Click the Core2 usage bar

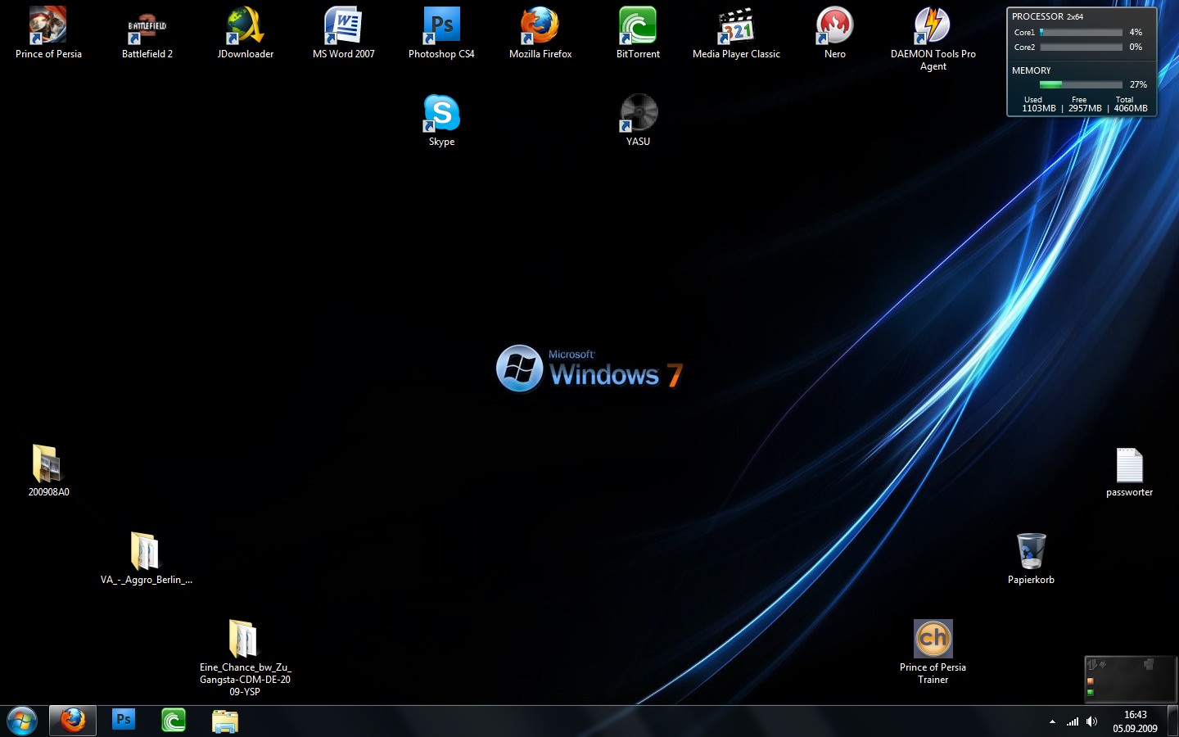1081,47
